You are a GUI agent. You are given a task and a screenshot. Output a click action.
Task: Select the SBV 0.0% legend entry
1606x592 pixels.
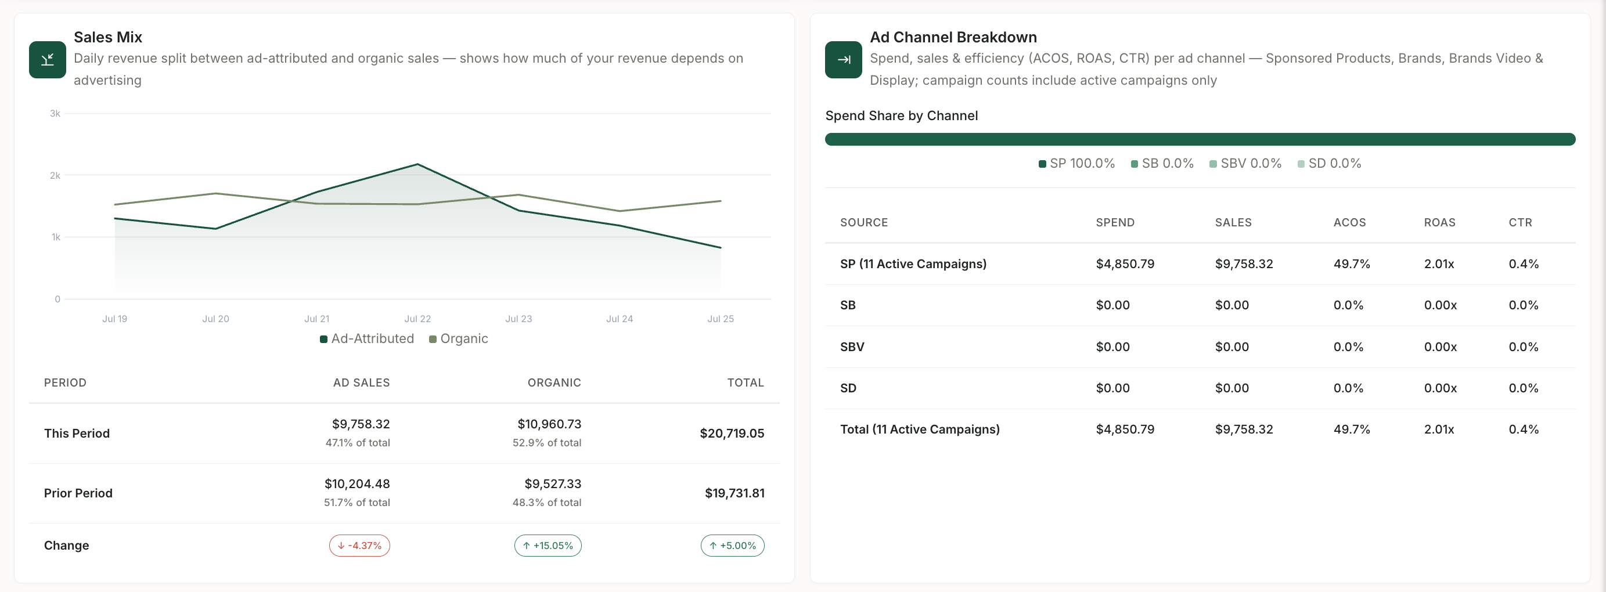pyautogui.click(x=1245, y=163)
